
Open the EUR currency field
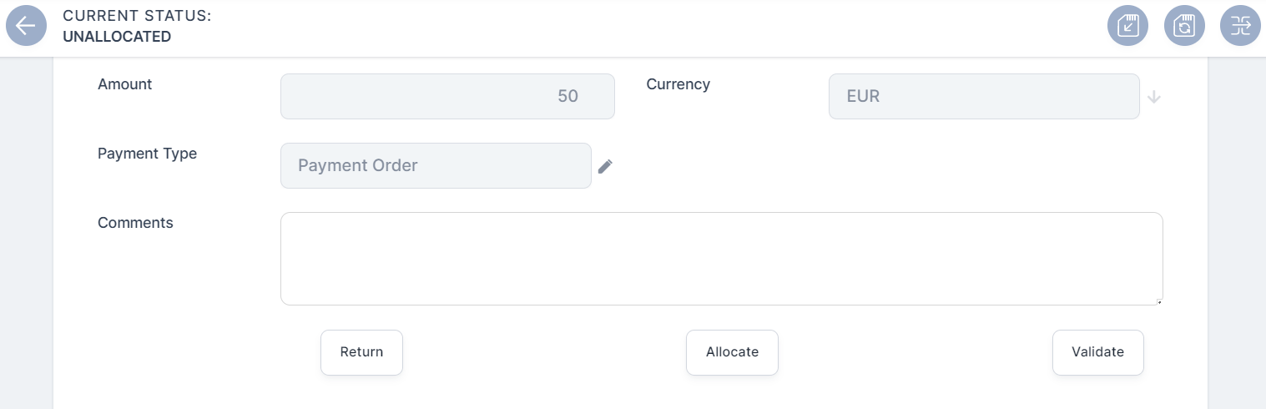pos(983,97)
